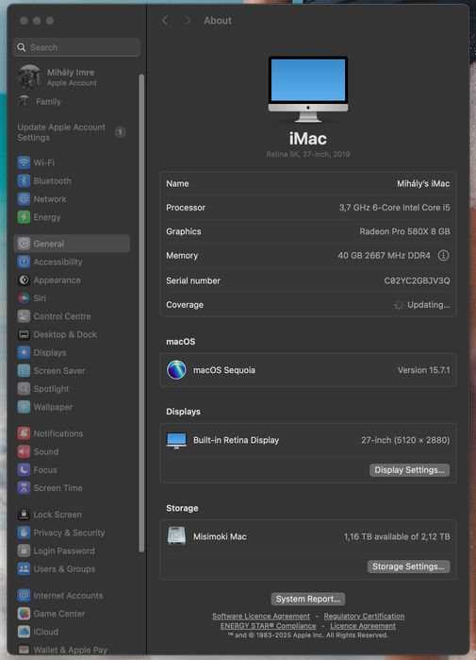Click the red Notifications icon
This screenshot has width=476, height=660.
[24, 433]
